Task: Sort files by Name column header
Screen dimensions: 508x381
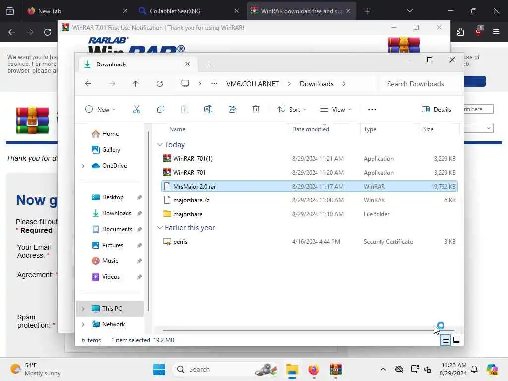Action: tap(177, 129)
